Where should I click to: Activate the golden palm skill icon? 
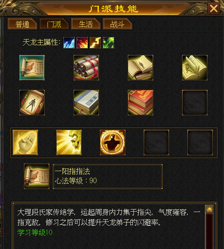click(25, 142)
